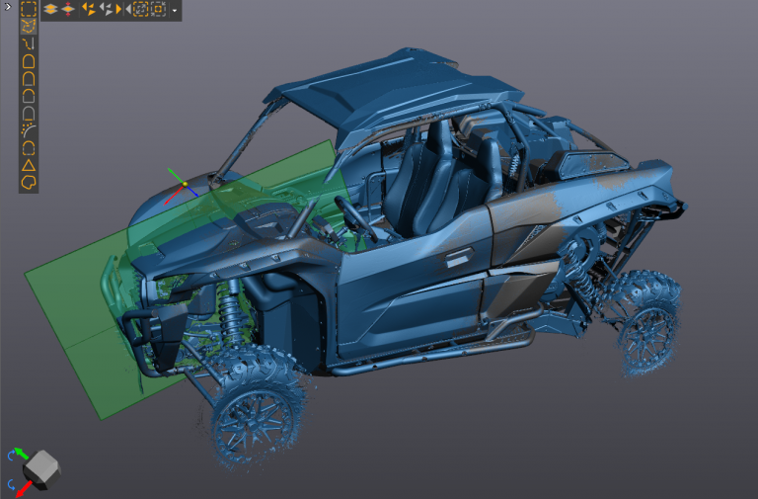Choose the dotted arc curve tool
The image size is (758, 499).
coord(29,130)
